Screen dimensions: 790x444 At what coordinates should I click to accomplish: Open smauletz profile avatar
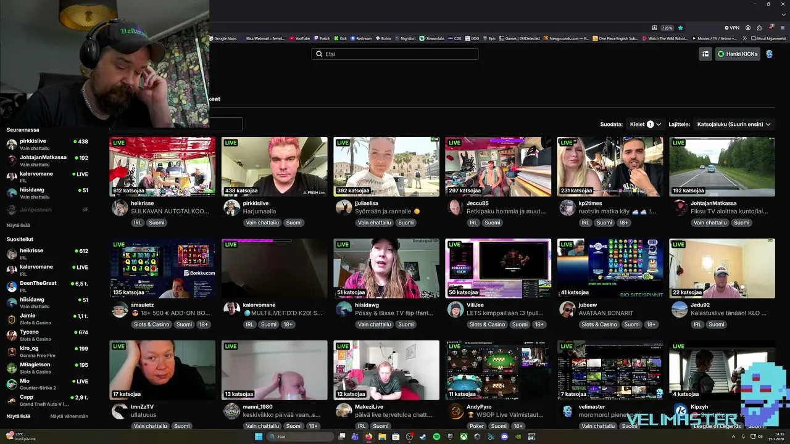click(x=120, y=309)
